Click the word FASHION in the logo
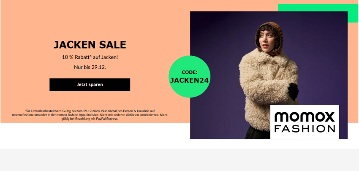 [305, 129]
